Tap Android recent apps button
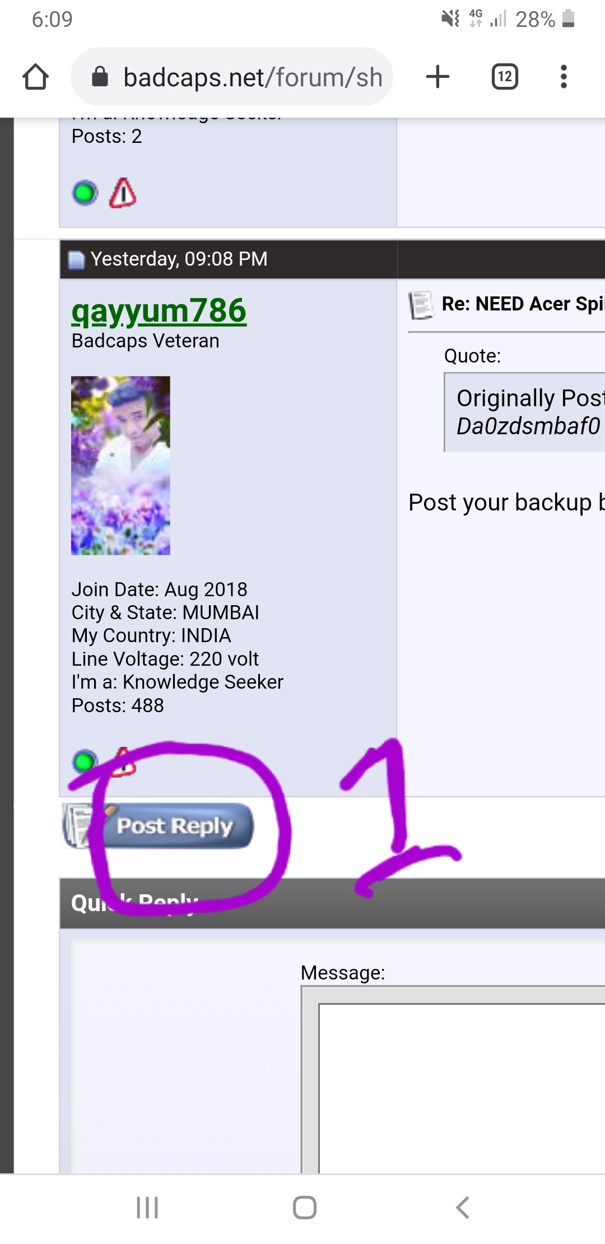 pyautogui.click(x=147, y=1208)
